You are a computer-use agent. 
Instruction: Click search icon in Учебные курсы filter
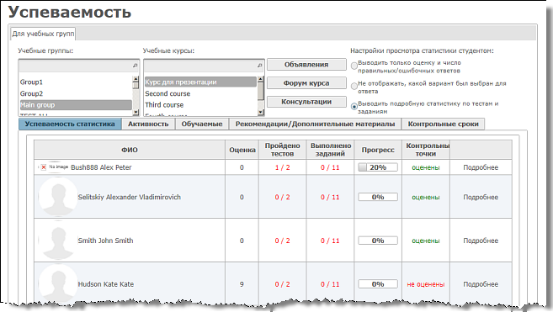click(x=259, y=66)
